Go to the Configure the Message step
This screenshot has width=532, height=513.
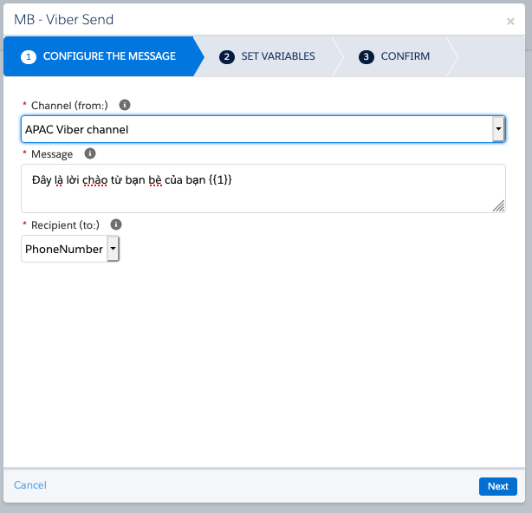pyautogui.click(x=109, y=56)
